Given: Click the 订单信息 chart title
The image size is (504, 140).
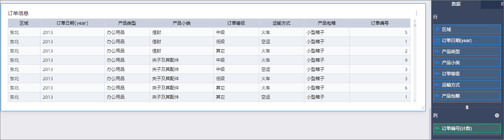Looking at the screenshot, I should (x=18, y=13).
